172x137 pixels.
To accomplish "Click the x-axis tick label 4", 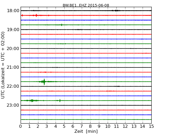I will [56, 126].
